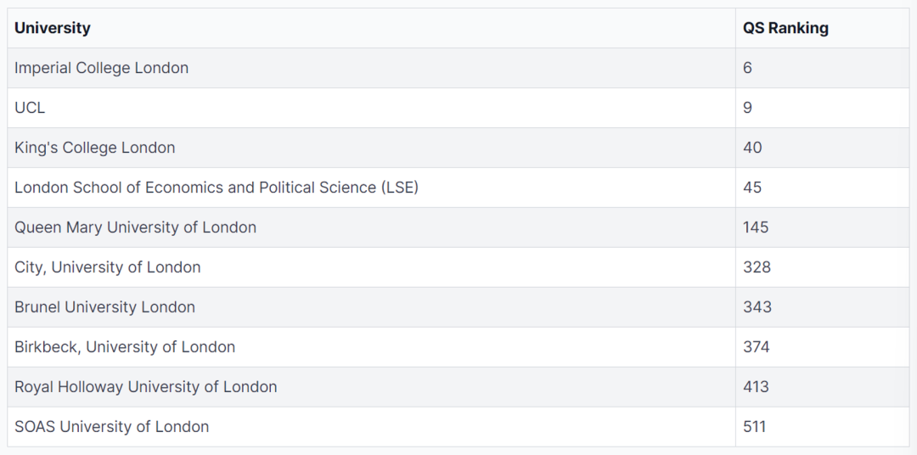Click the ranking value 511
This screenshot has height=455, width=917.
point(755,426)
